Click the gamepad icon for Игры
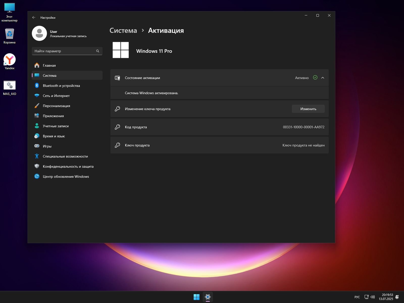Screen dimensions: 404x303 tap(37, 146)
